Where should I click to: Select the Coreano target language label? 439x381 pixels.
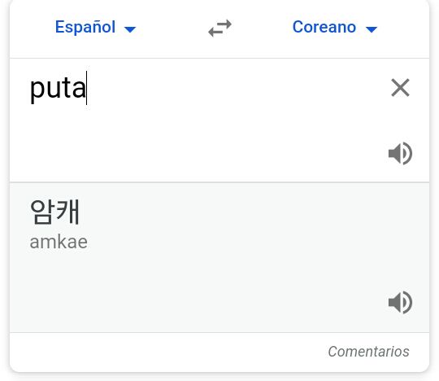tap(324, 27)
